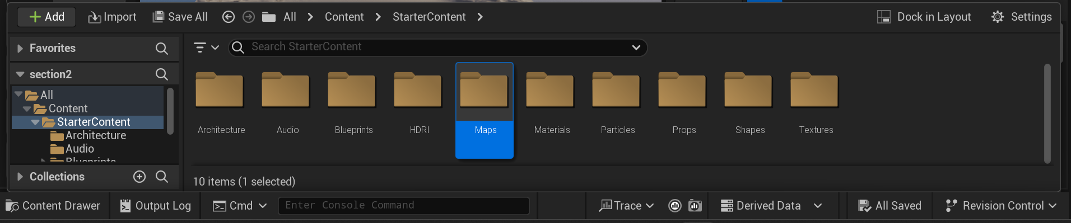Toggle trace recording pause icon

point(675,206)
